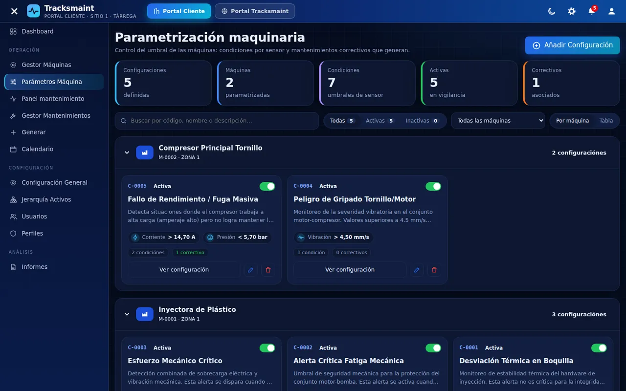This screenshot has width=626, height=391.
Task: Switch to dark mode with moon icon
Action: [552, 11]
